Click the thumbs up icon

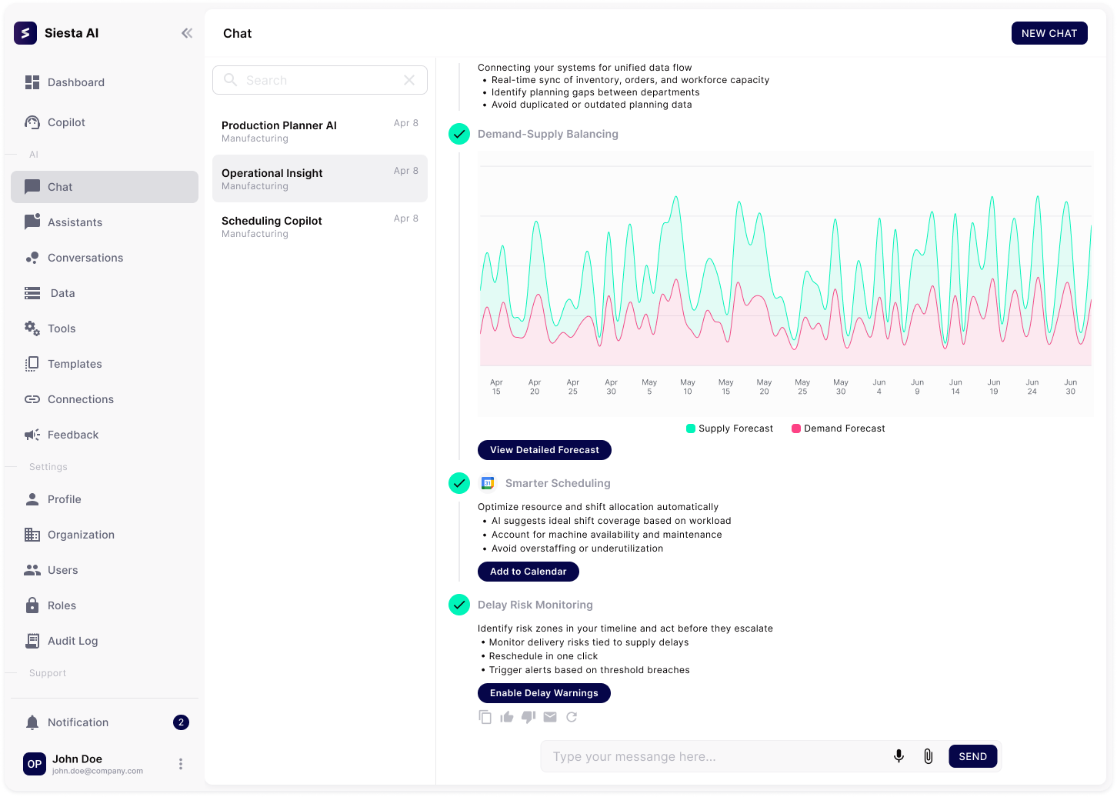click(x=506, y=717)
